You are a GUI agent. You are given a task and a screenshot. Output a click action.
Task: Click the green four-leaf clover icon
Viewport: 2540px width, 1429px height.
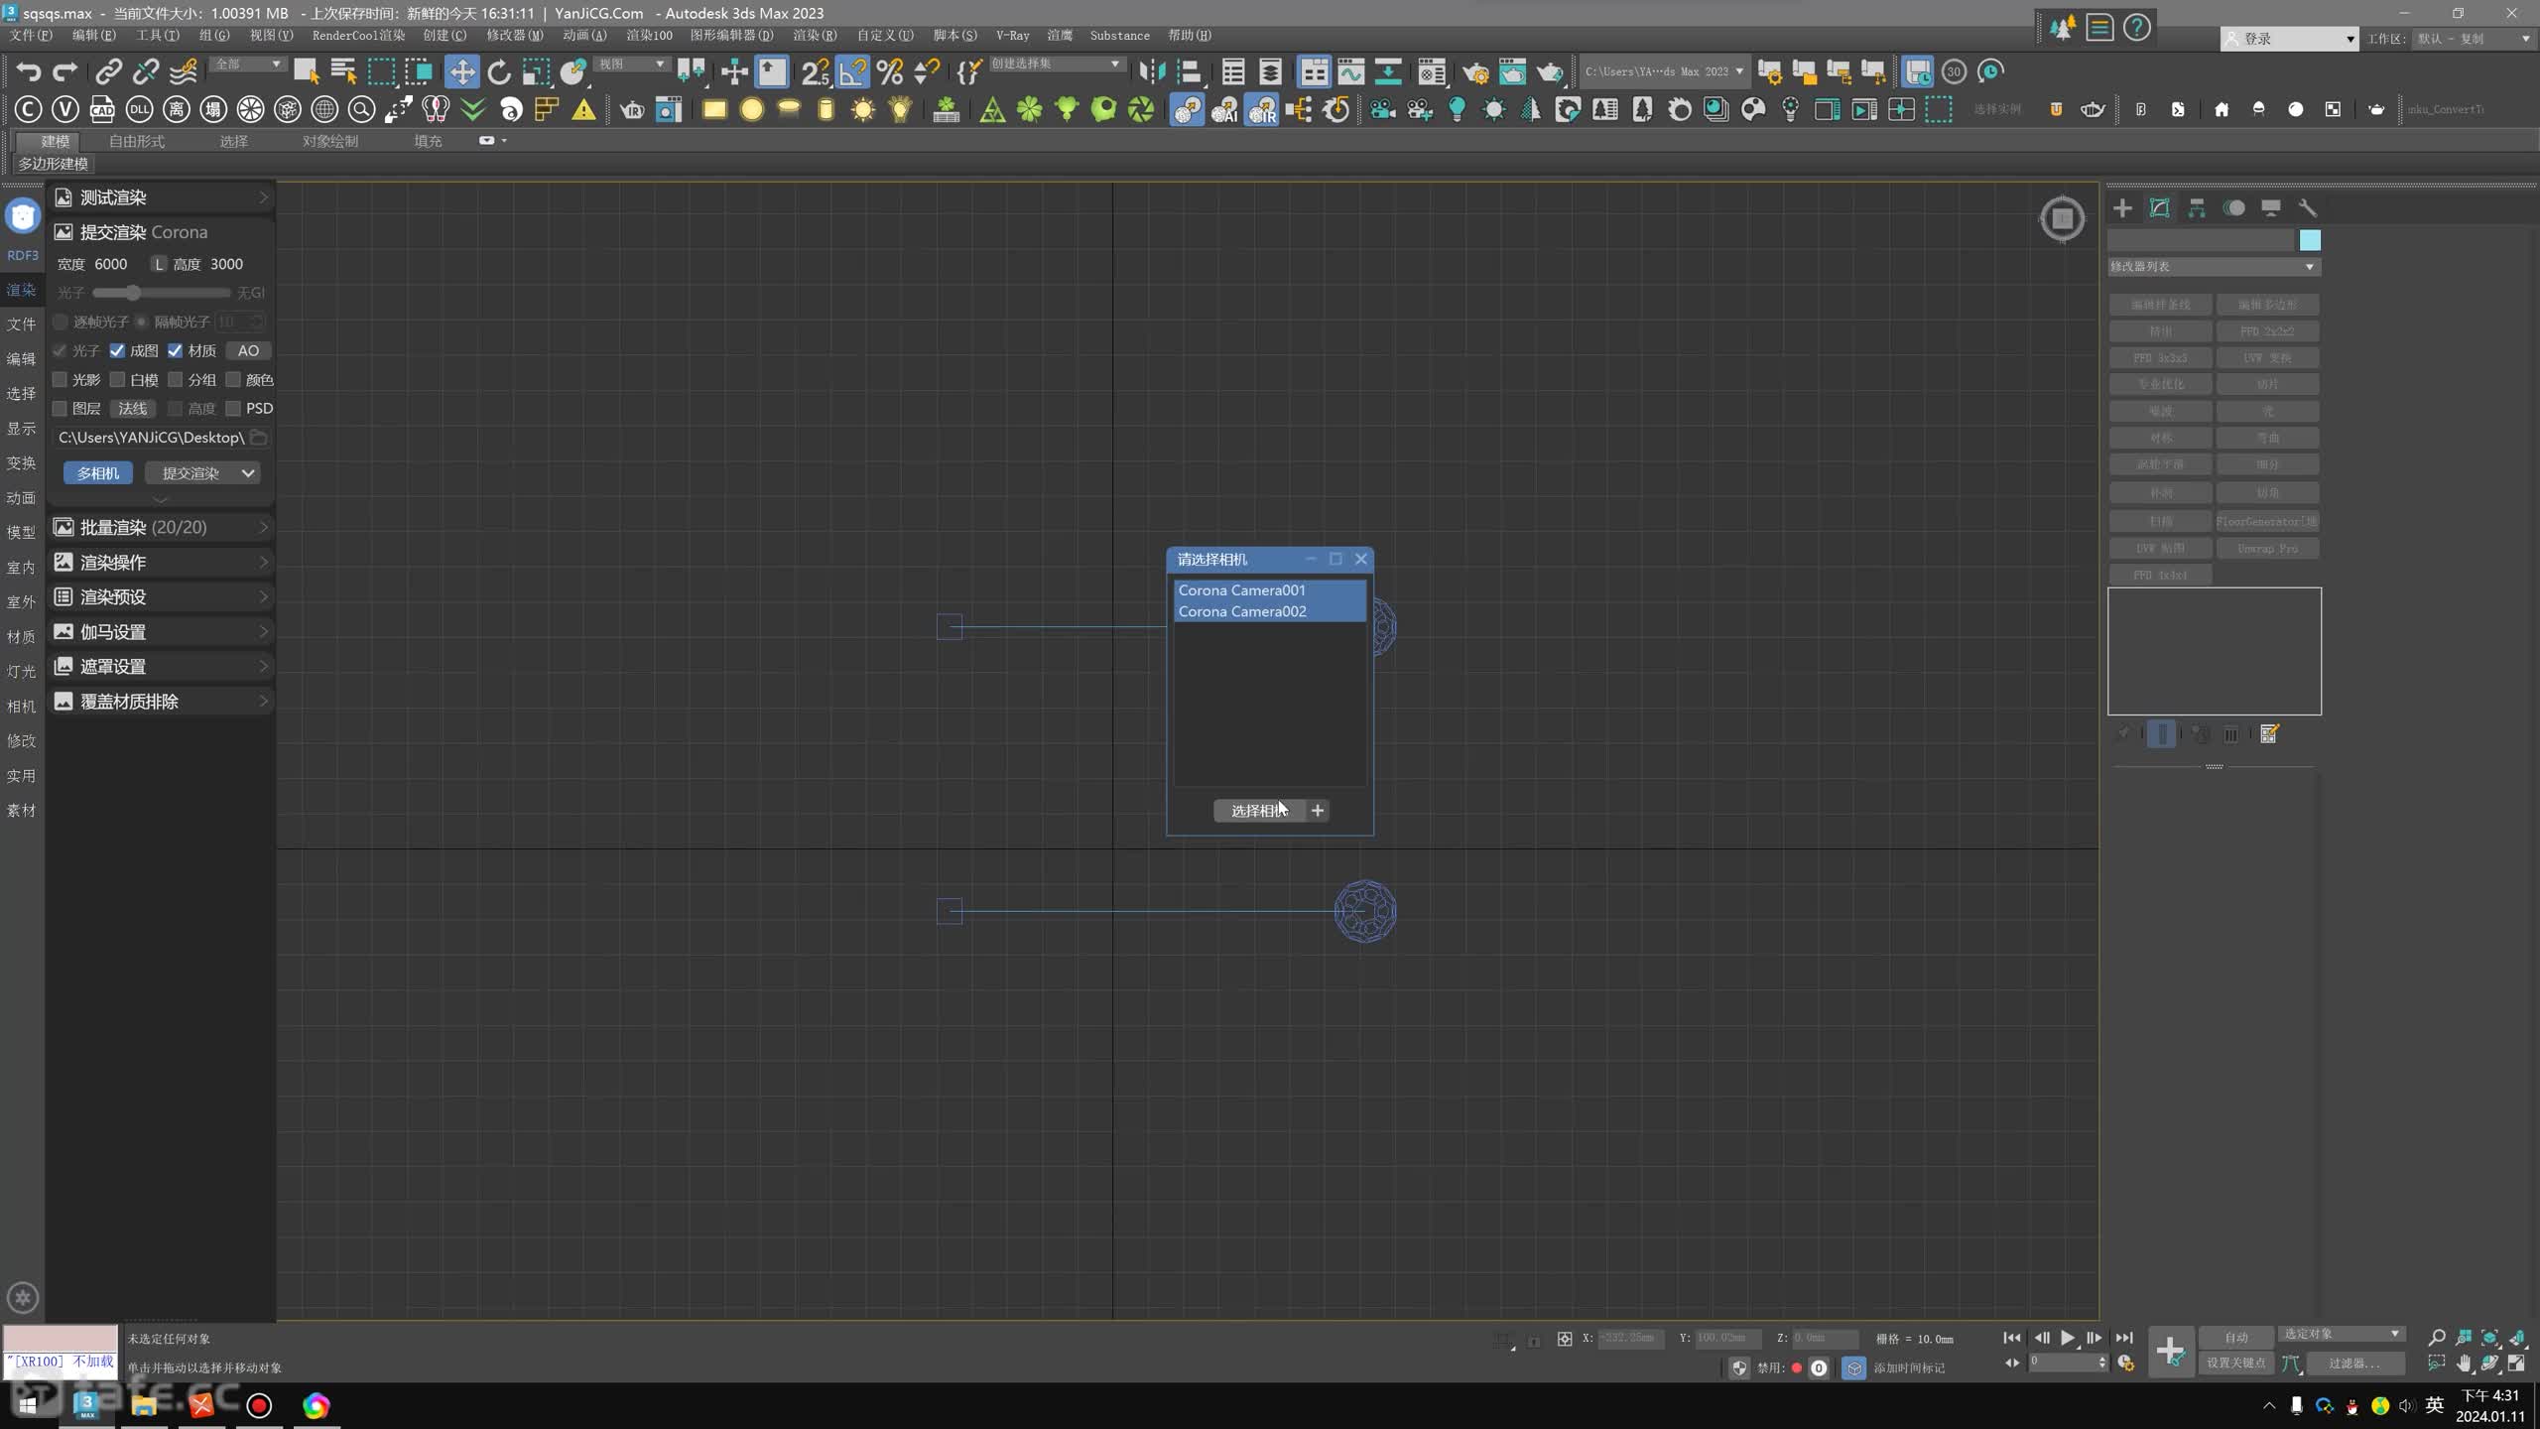pyautogui.click(x=1029, y=109)
